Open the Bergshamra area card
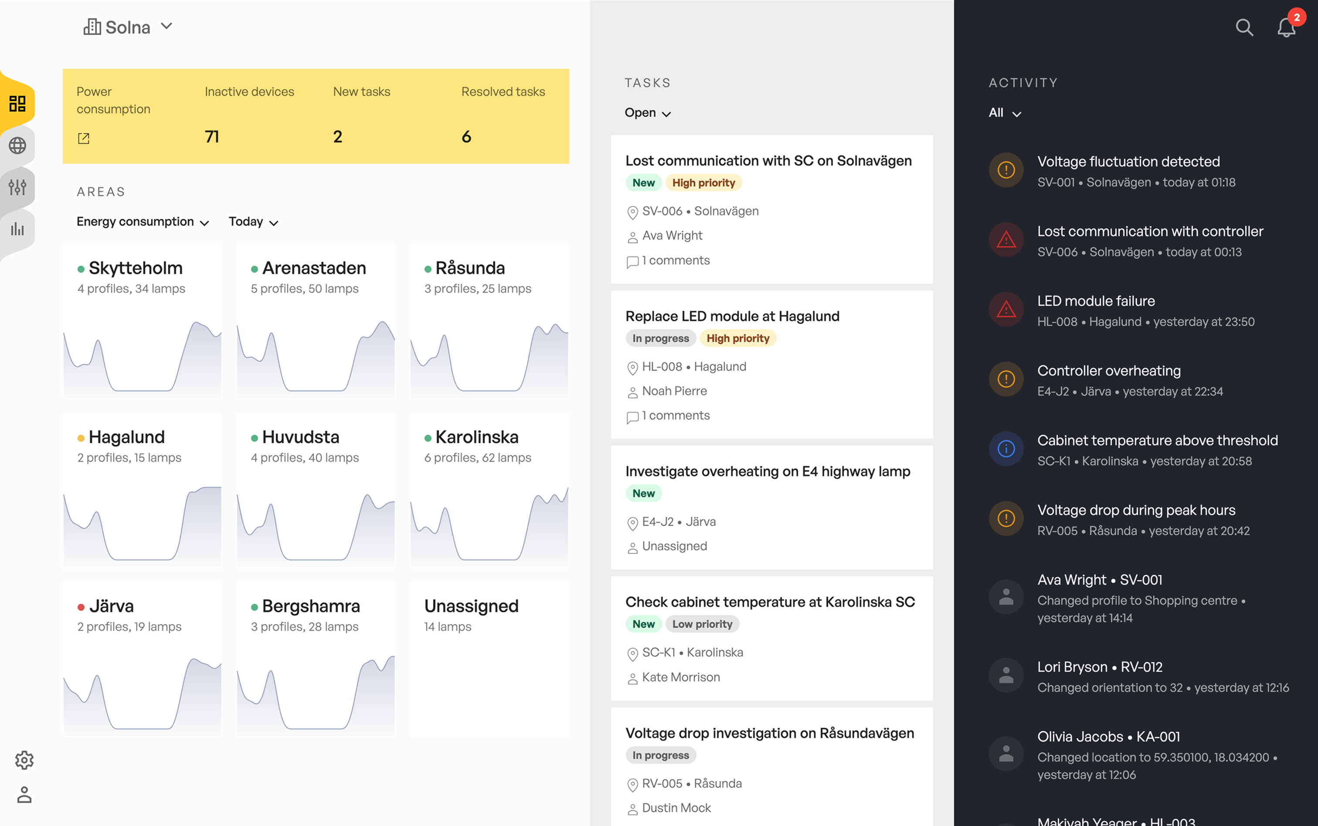The width and height of the screenshot is (1318, 826). tap(316, 660)
